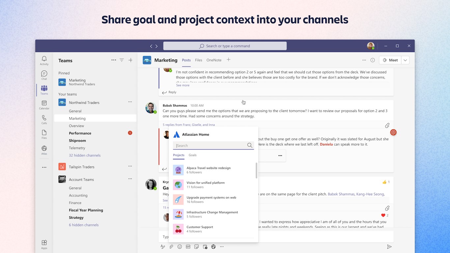The width and height of the screenshot is (450, 253).
Task: Open compose bar more options ellipsis
Action: 222,246
